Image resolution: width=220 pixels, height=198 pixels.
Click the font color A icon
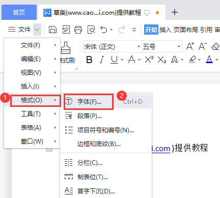(209, 60)
